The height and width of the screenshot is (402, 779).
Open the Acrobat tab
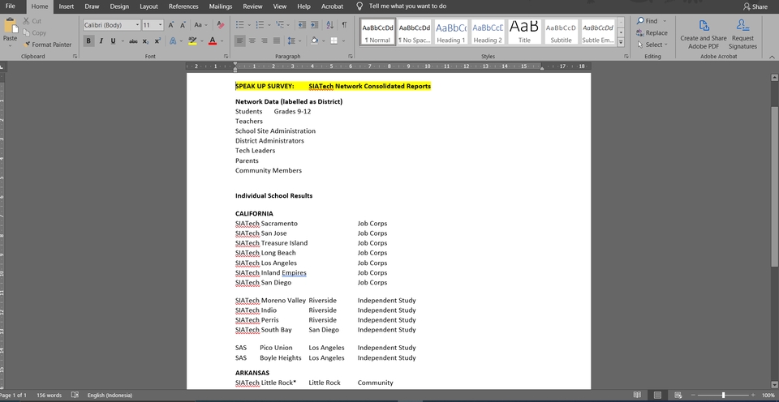coord(332,6)
